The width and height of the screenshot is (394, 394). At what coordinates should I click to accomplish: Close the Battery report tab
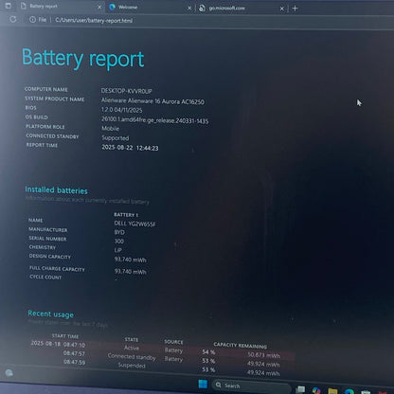click(99, 7)
